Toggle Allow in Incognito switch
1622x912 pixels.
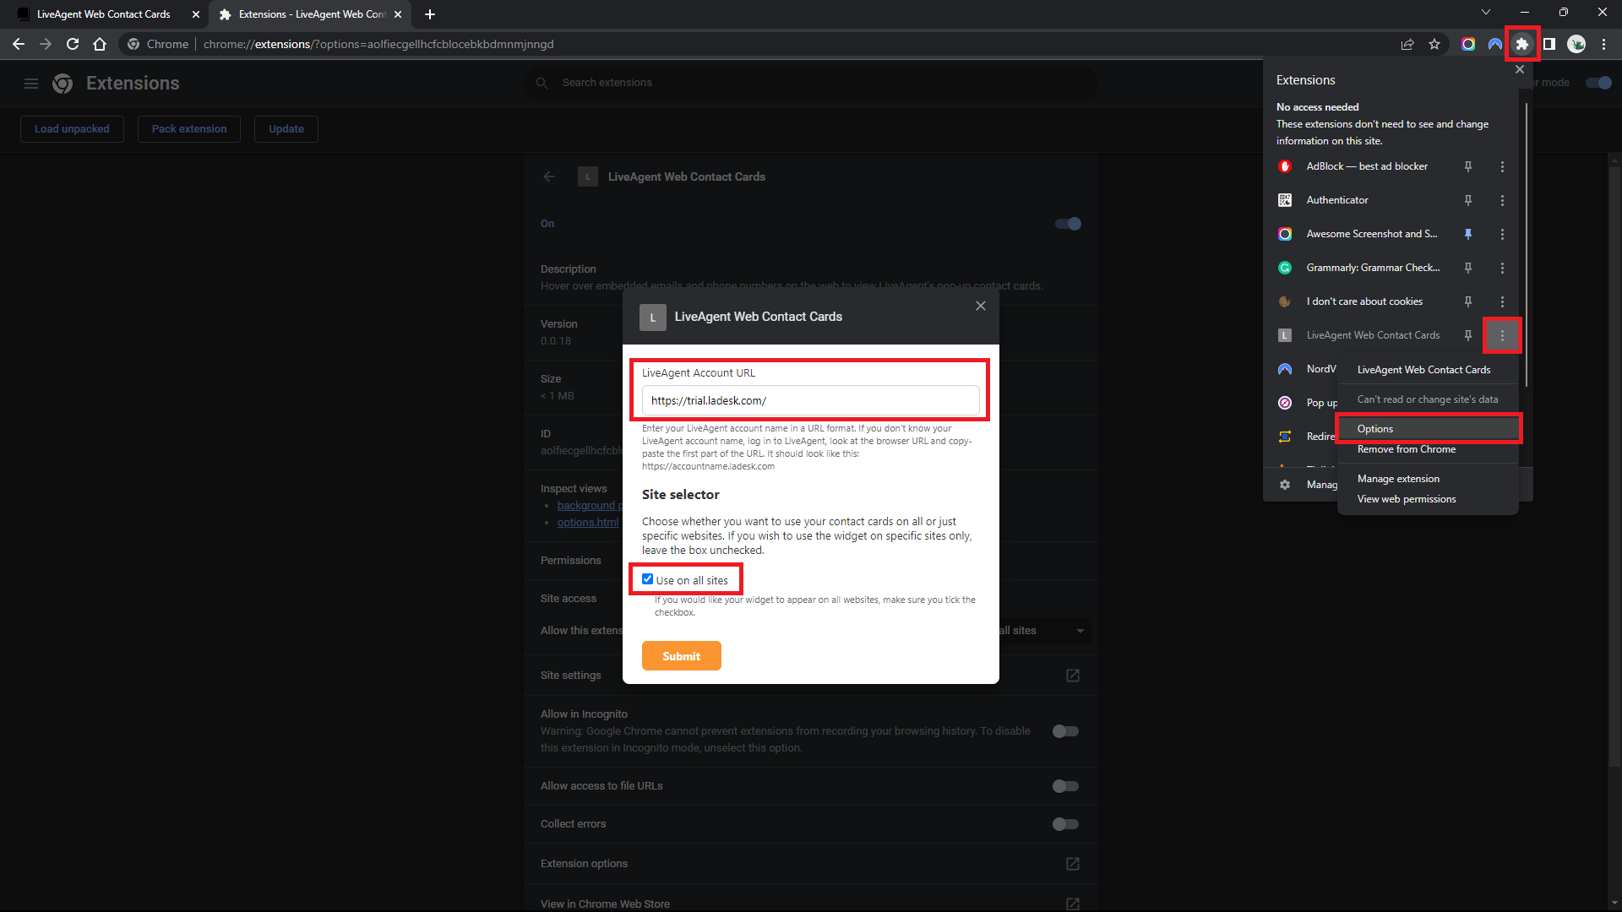[1065, 731]
